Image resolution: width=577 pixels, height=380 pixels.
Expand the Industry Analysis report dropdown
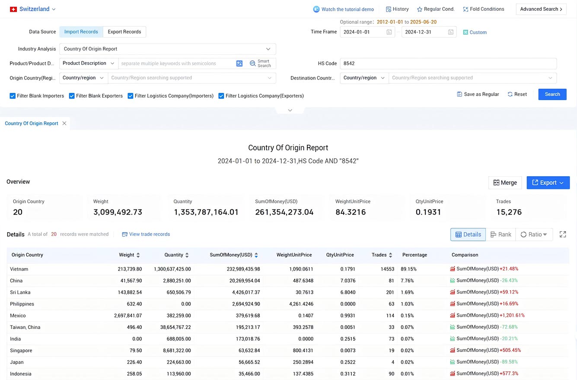coord(168,49)
